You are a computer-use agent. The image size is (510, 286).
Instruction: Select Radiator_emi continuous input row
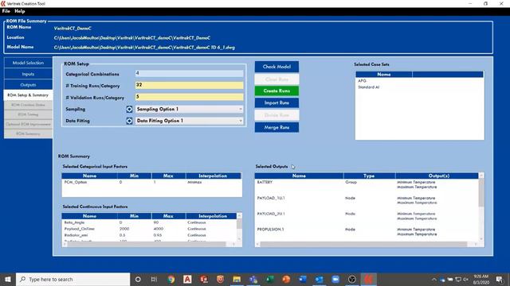pos(149,235)
